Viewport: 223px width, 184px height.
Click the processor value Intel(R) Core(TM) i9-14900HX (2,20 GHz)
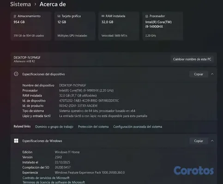point(86,91)
